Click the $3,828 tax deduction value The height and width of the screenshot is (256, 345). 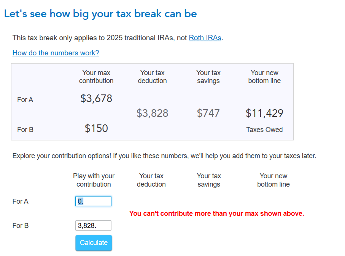coord(152,113)
